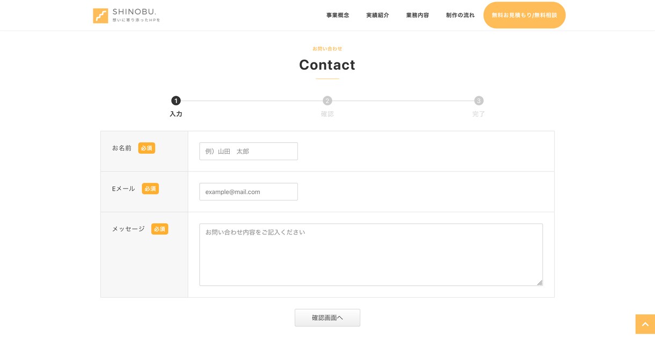Click the 必須 badge next to Eメール

pos(150,189)
